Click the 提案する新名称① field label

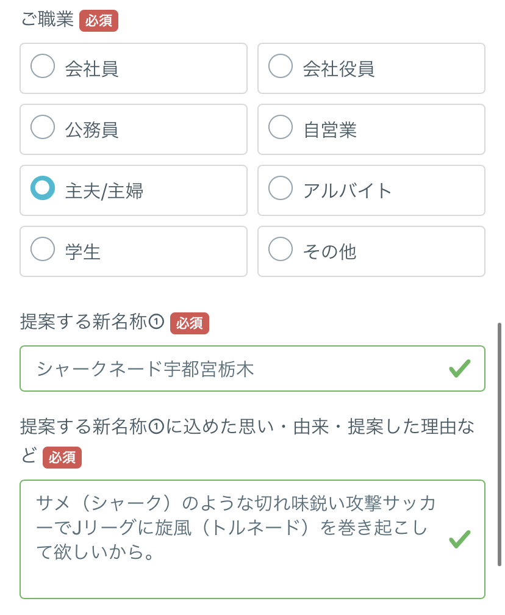tap(92, 322)
